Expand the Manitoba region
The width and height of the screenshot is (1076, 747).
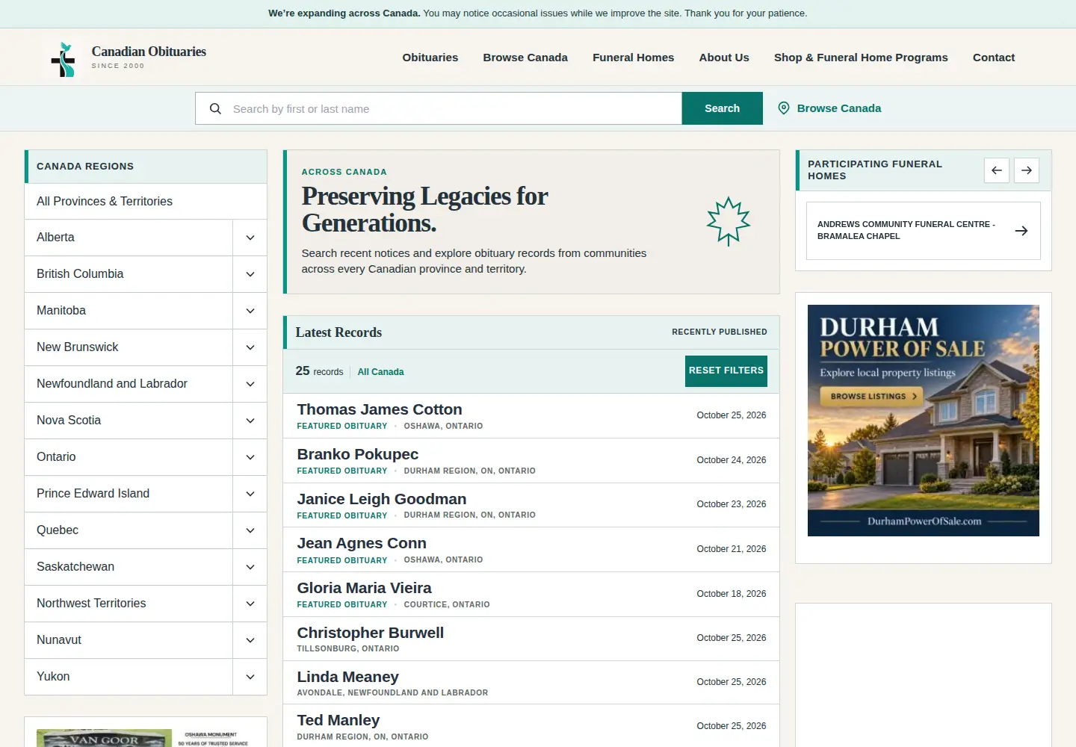(x=250, y=311)
